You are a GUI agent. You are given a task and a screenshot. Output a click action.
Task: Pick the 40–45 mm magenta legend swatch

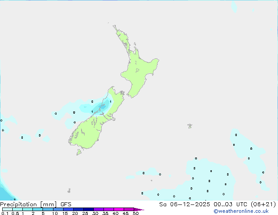click(x=119, y=209)
